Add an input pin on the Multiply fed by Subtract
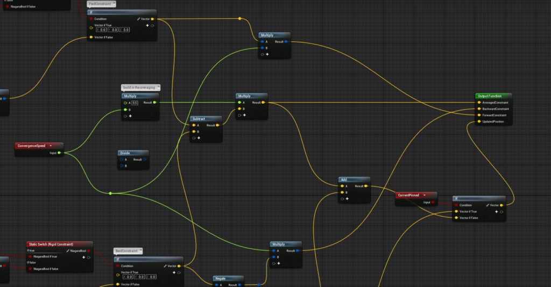 pos(245,115)
